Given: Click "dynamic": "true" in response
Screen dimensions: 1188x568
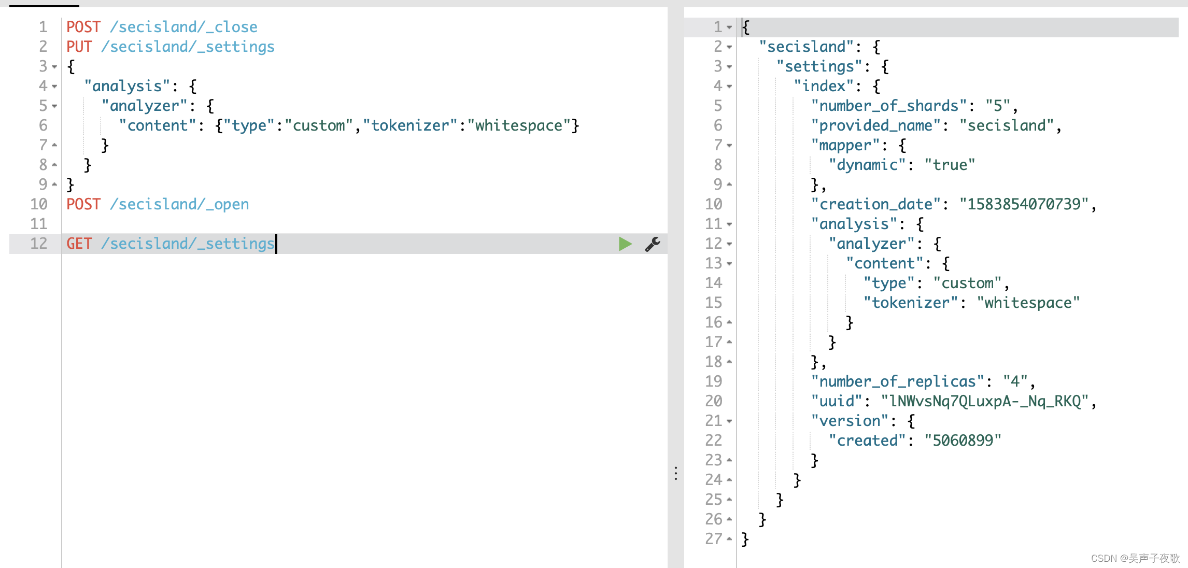Looking at the screenshot, I should point(902,165).
